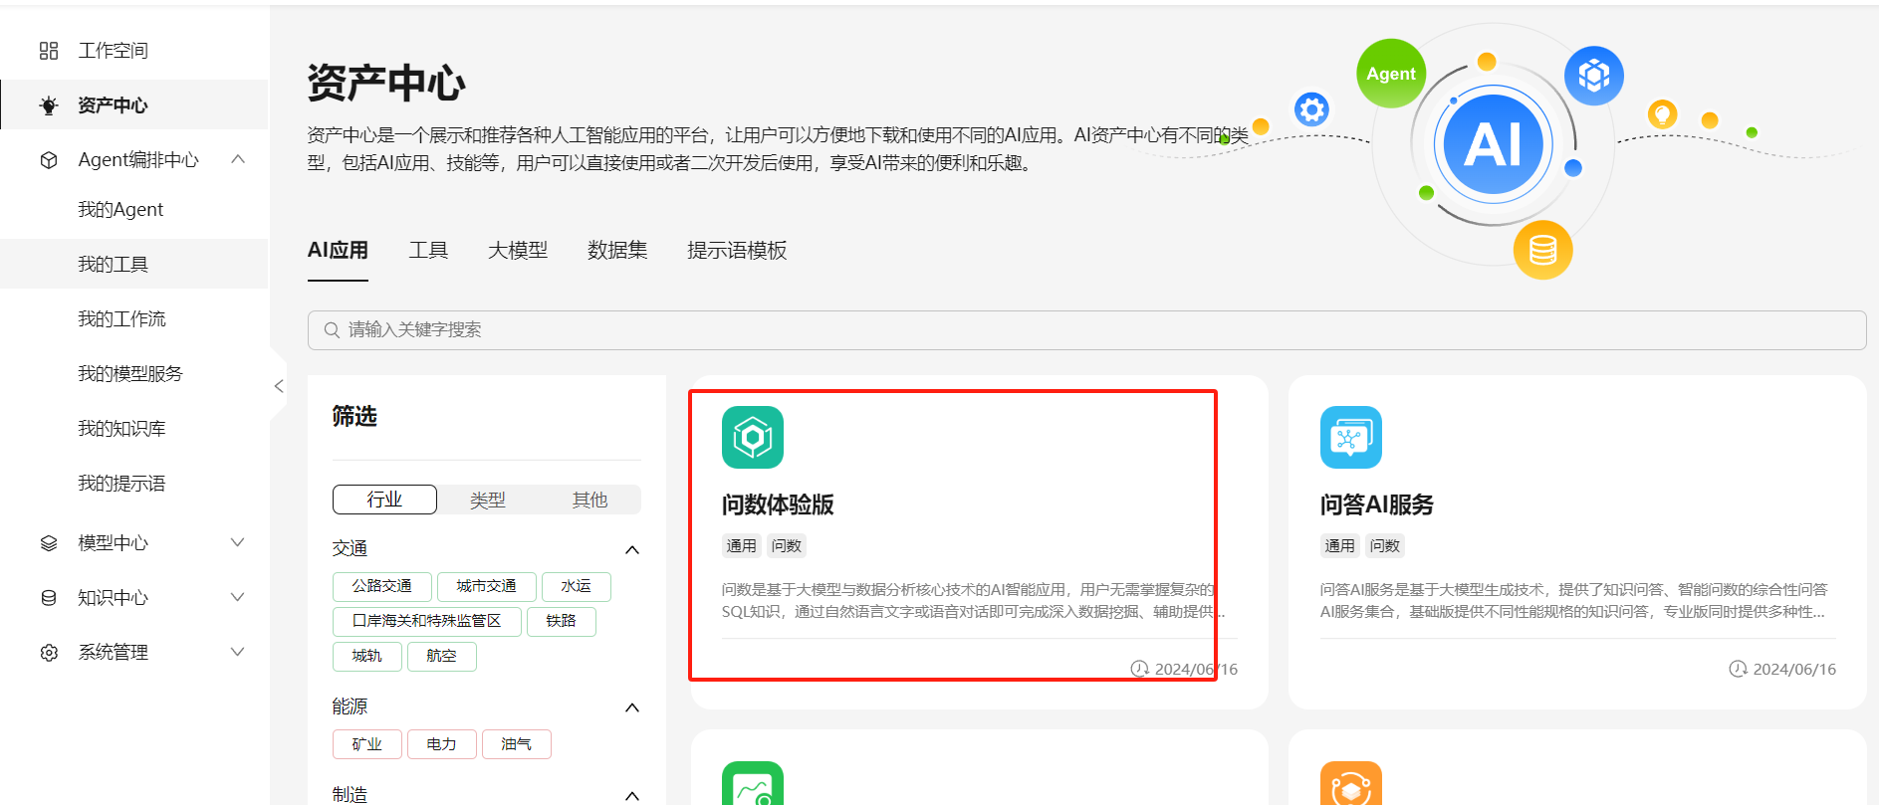Collapse the 制造 filter group

[631, 796]
